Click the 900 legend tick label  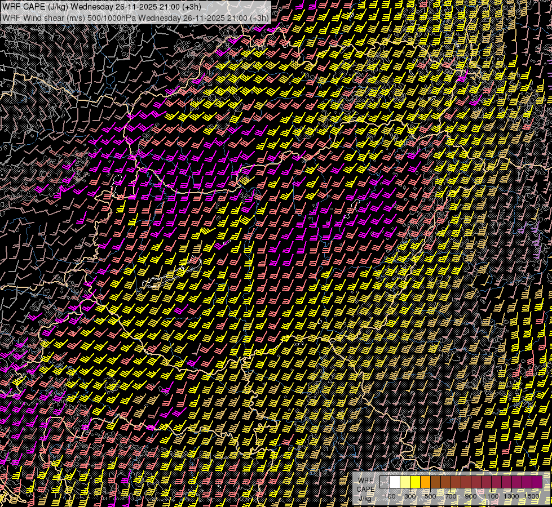[471, 496]
